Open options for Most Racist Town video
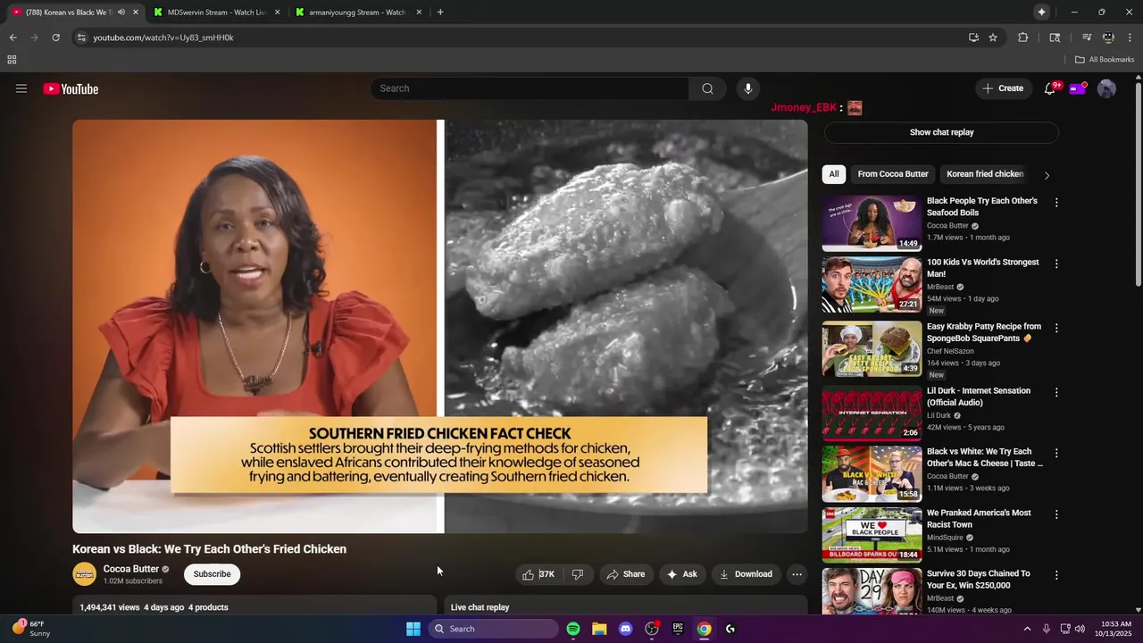The height and width of the screenshot is (643, 1143). 1056,514
